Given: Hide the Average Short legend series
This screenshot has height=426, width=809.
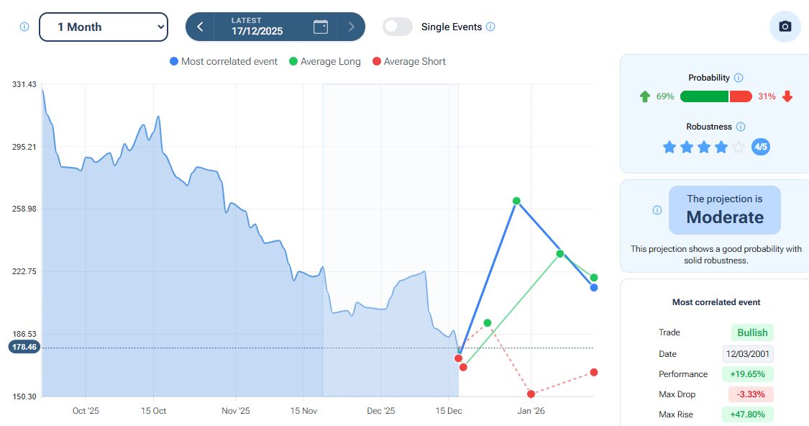Looking at the screenshot, I should coord(409,62).
